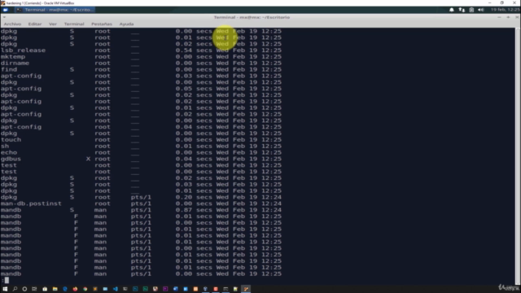Click the man-db.postinst command name

[x=31, y=203]
